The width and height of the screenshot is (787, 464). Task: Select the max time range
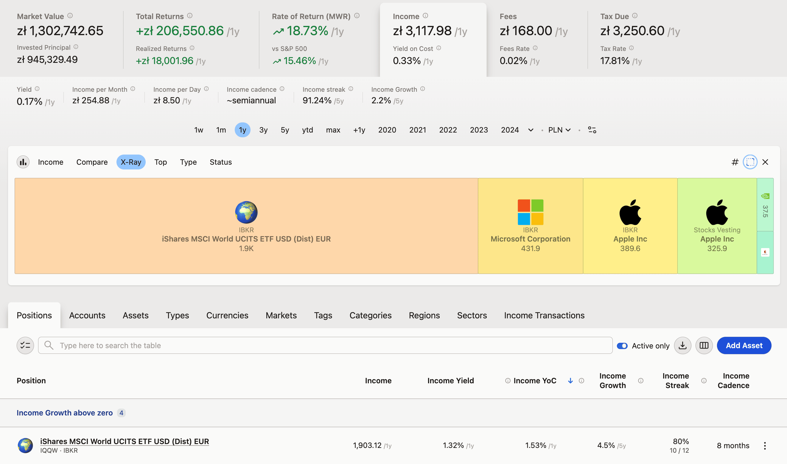[333, 130]
